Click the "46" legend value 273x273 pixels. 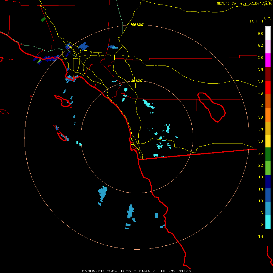[261, 93]
